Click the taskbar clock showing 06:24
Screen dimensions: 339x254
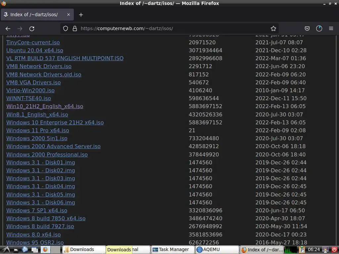pyautogui.click(x=314, y=250)
